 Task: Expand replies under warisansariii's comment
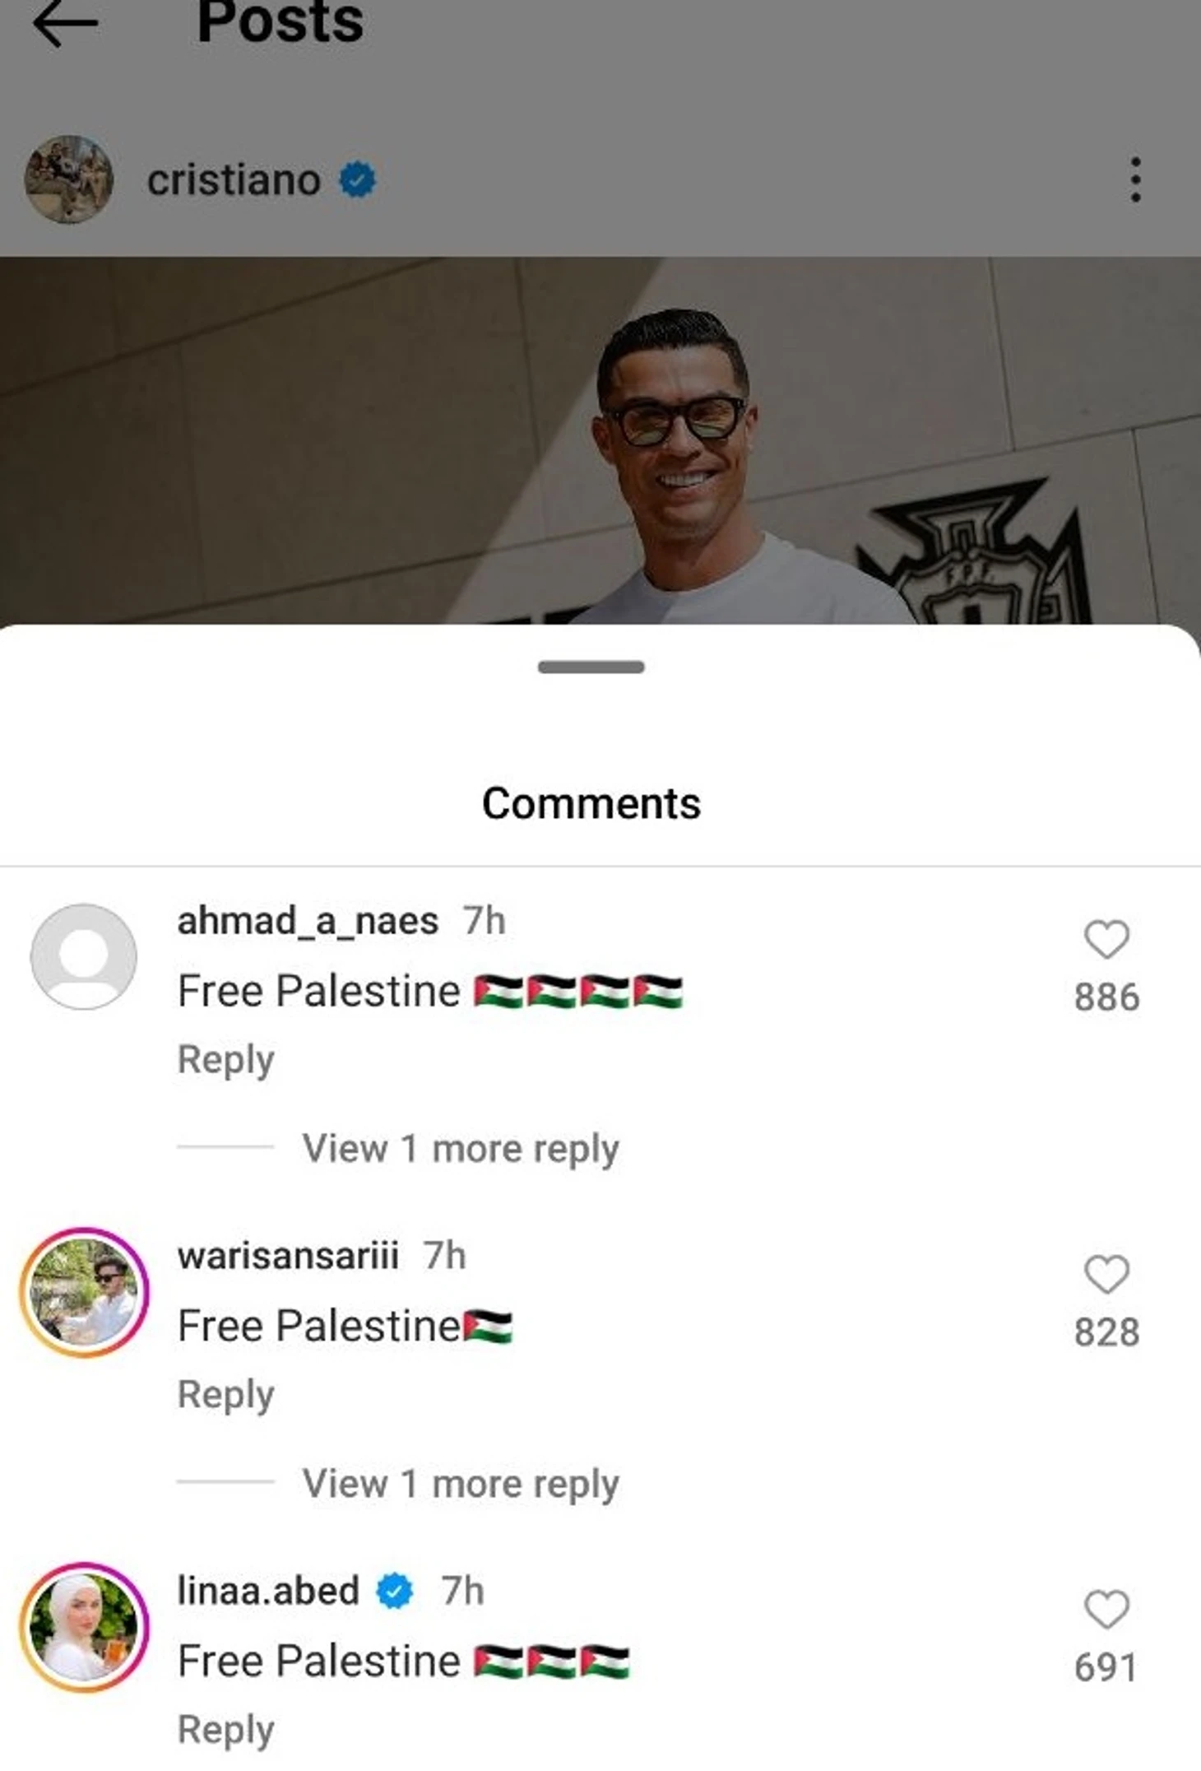point(461,1484)
